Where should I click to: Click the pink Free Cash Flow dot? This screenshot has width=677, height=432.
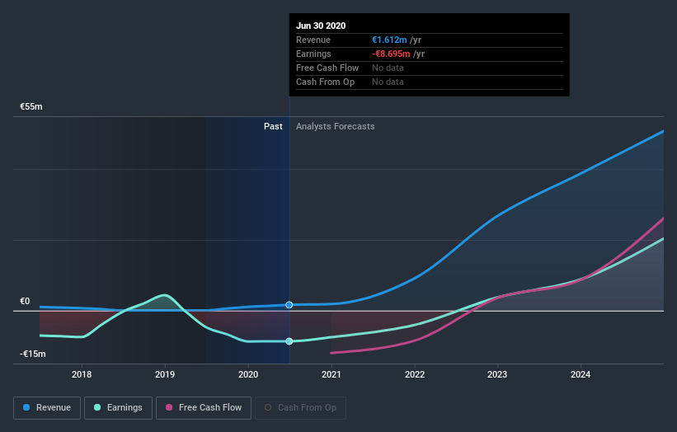coord(169,407)
